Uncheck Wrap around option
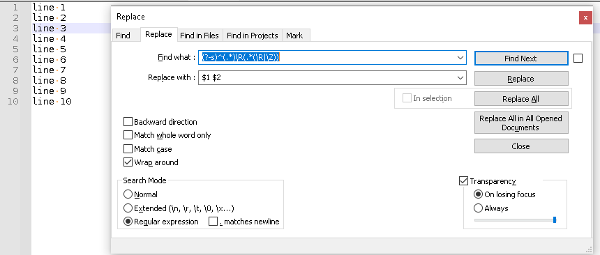 (128, 162)
